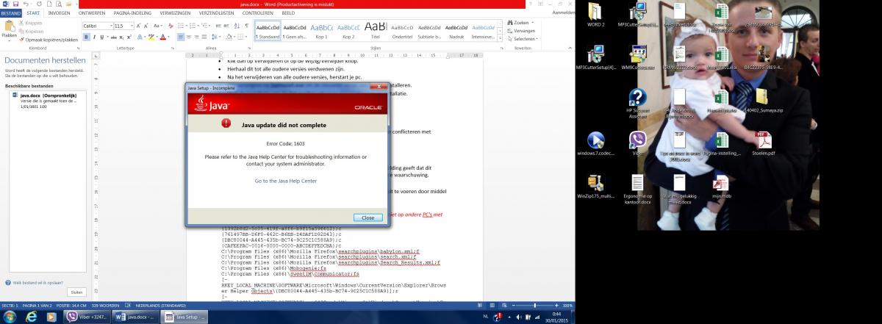This screenshot has width=882, height=324.
Task: Toggle justify alignment button
Action: [204, 37]
